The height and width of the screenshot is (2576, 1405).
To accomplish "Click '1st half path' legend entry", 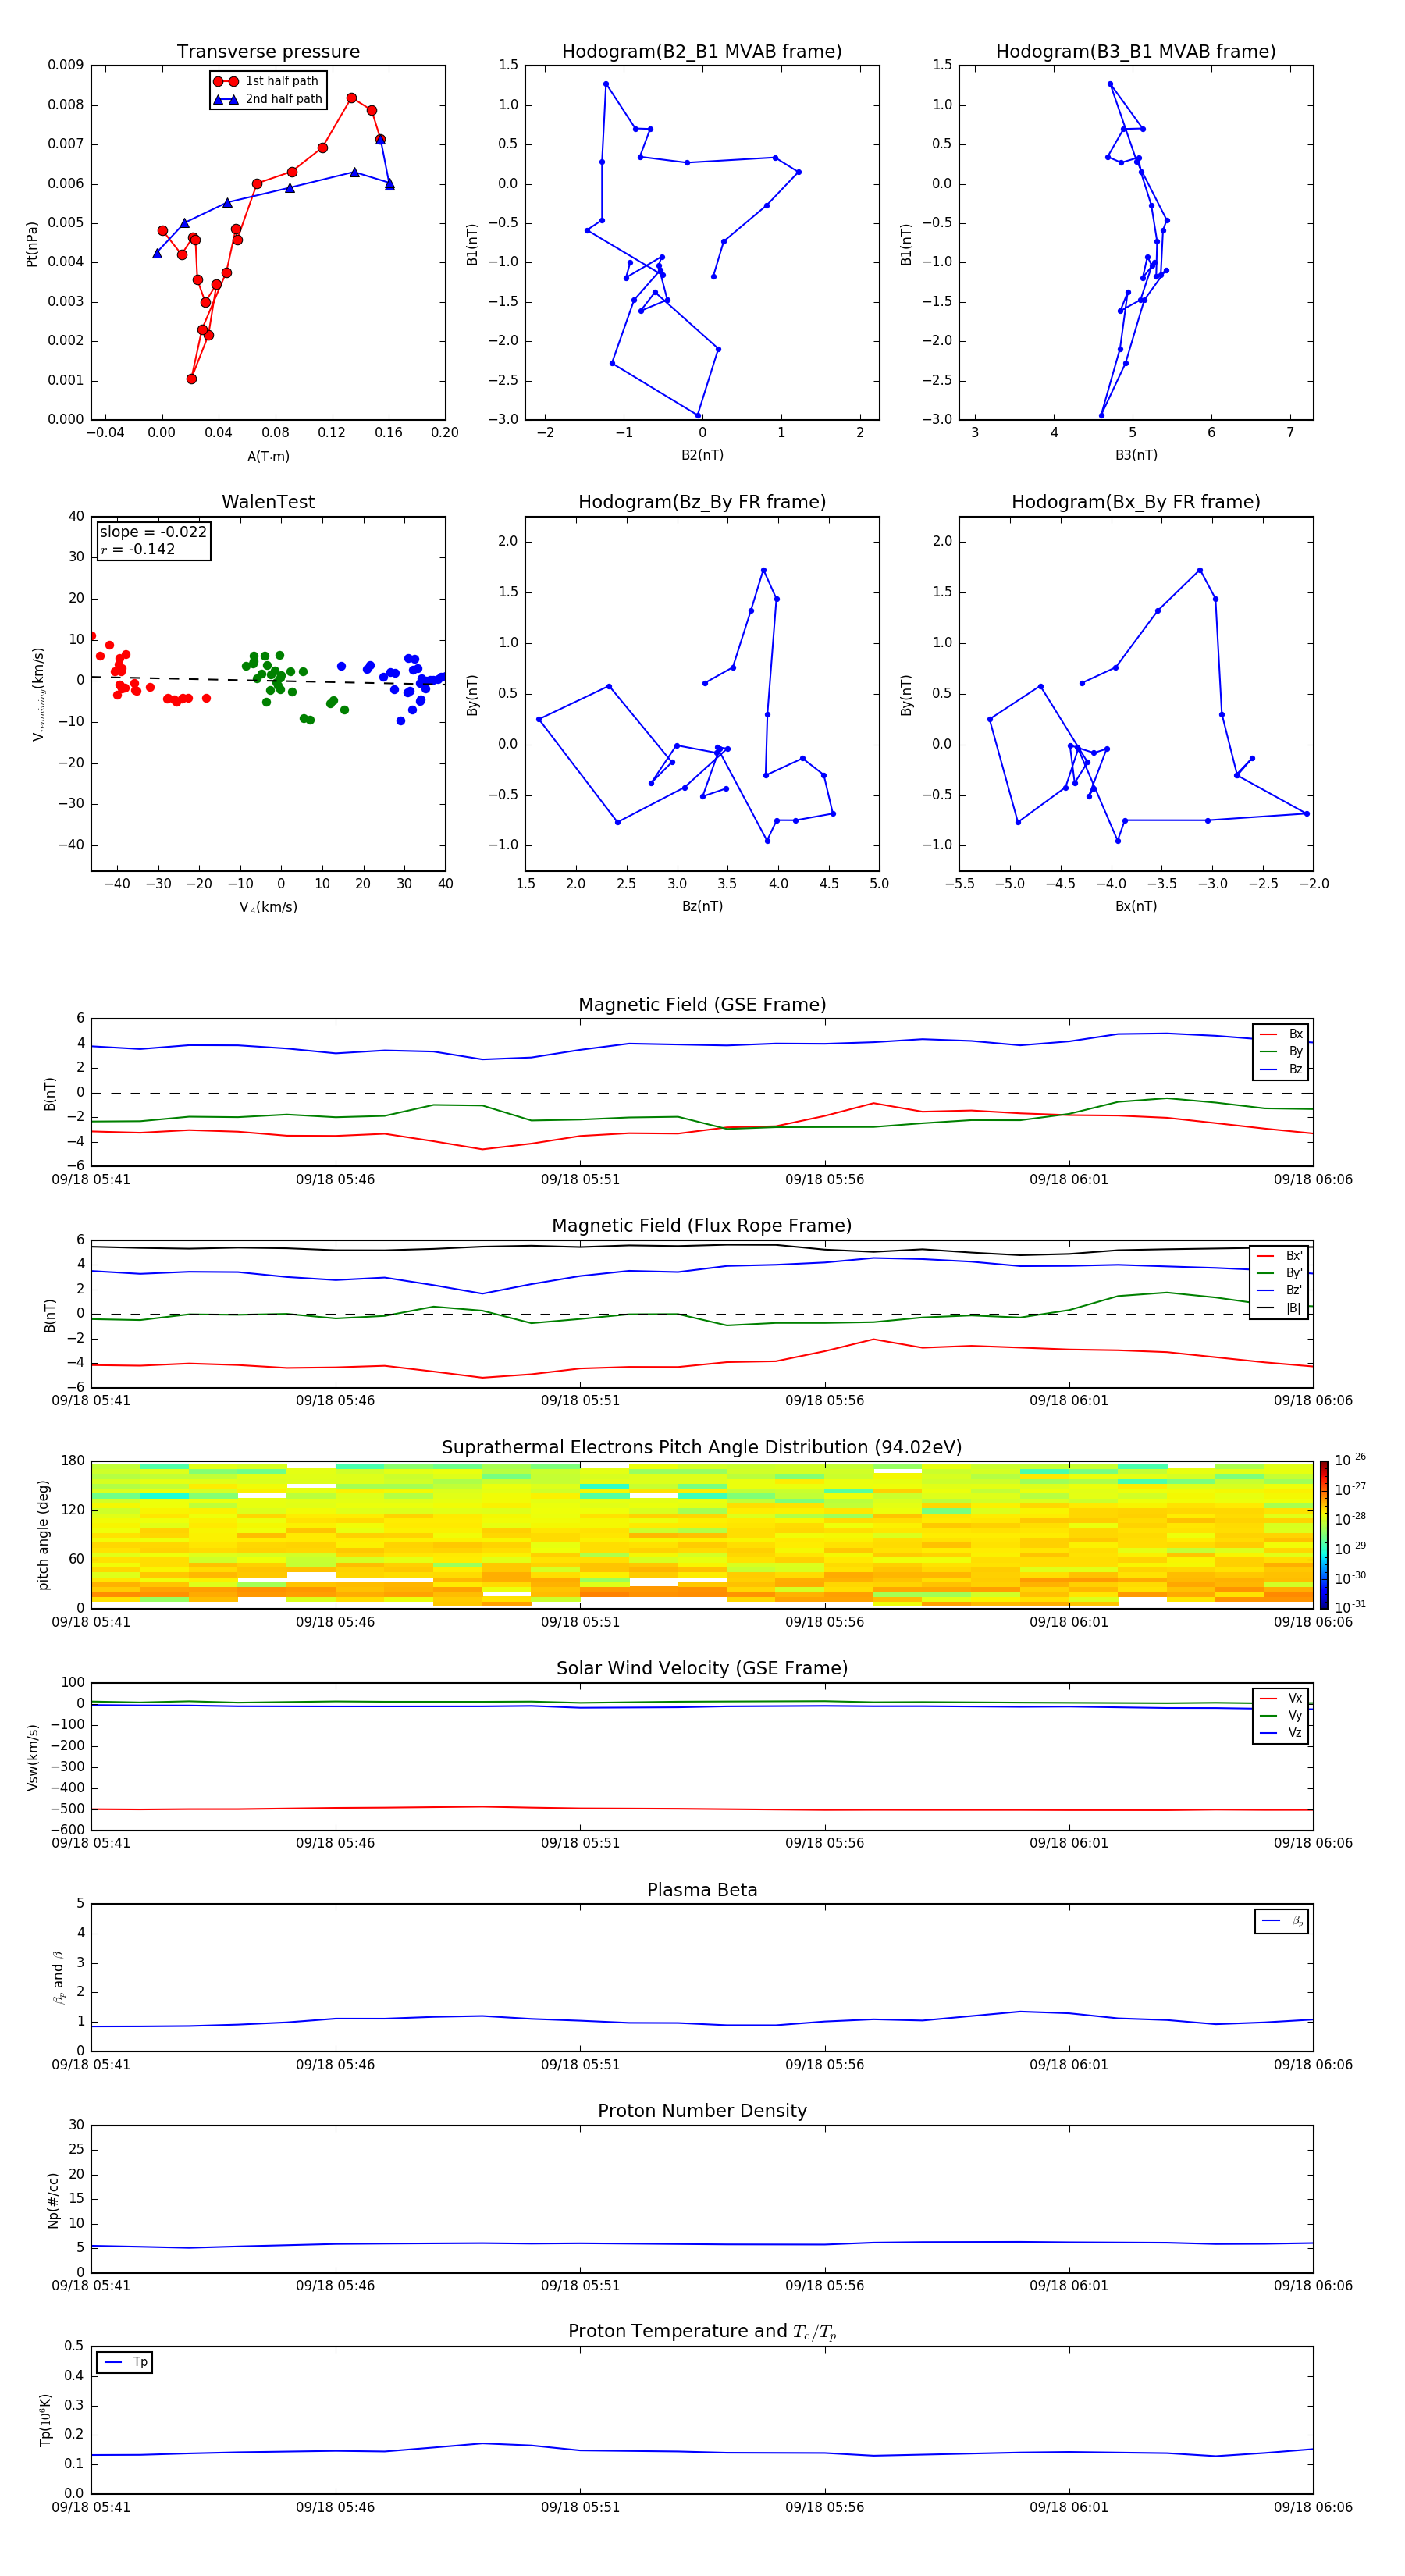I will pyautogui.click(x=268, y=81).
